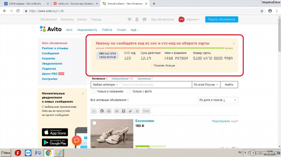Open Босоножки listing title link
This screenshot has width=281, height=157.
145,121
